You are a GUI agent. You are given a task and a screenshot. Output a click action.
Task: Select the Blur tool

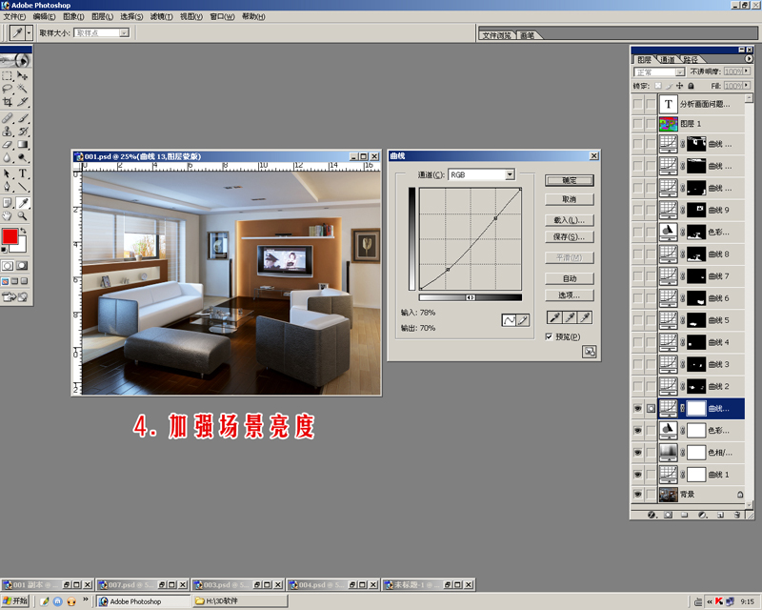click(8, 157)
